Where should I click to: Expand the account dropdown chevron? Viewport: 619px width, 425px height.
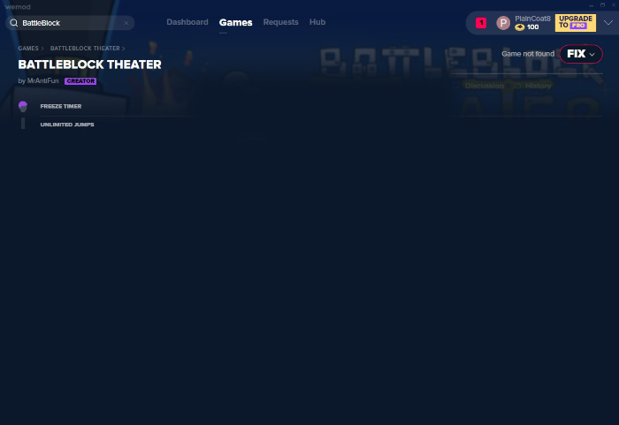click(608, 22)
